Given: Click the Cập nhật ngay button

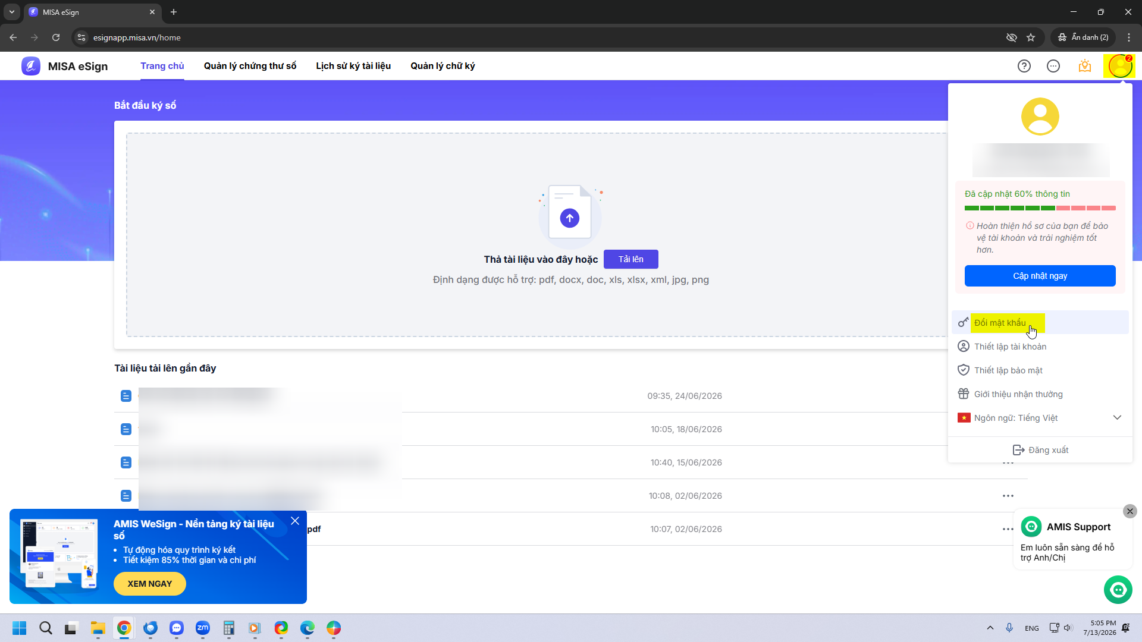Looking at the screenshot, I should pos(1040,276).
